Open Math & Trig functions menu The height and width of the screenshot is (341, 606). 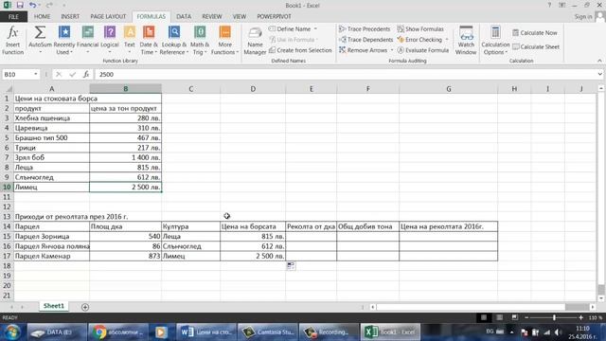coord(200,40)
